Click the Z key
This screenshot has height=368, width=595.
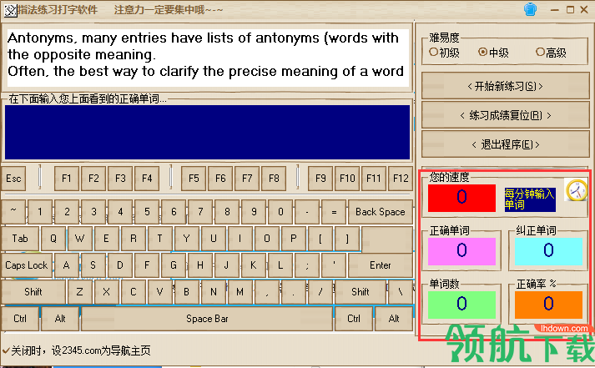coord(79,292)
